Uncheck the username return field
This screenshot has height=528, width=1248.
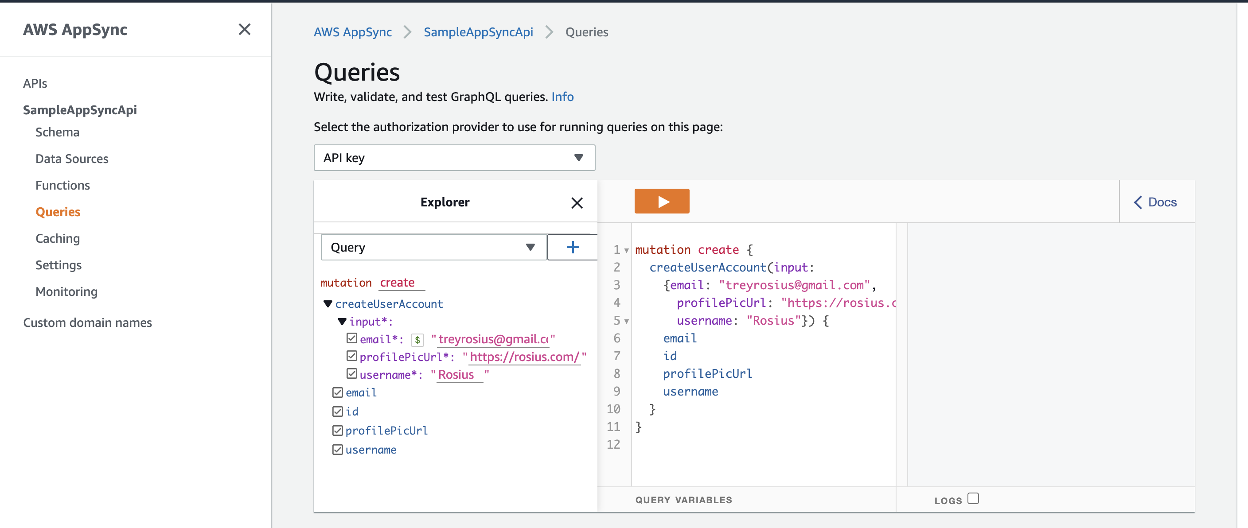tap(338, 450)
